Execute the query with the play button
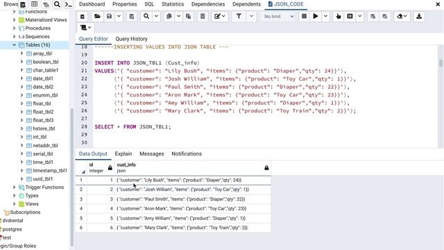 click(316, 17)
